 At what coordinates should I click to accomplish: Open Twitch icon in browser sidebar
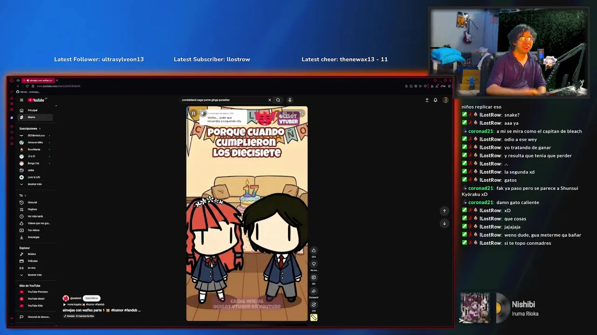12,117
